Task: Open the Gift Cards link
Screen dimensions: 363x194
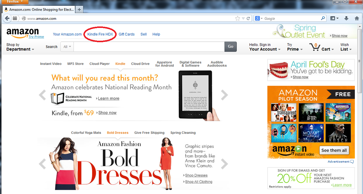Action: (127, 34)
